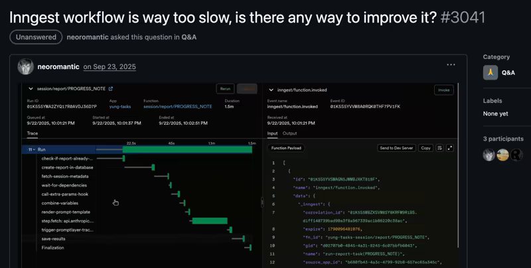Click the Ended at 10:02:51 PM timestamp
This screenshot has width=531, height=268.
coord(183,123)
